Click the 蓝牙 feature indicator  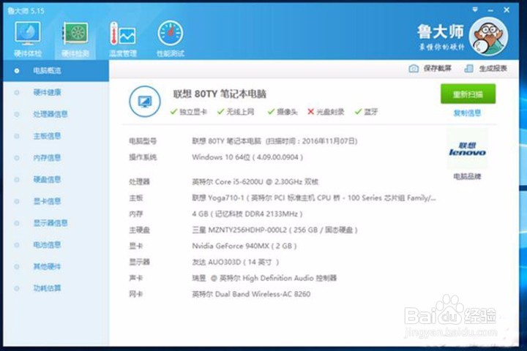pos(367,112)
